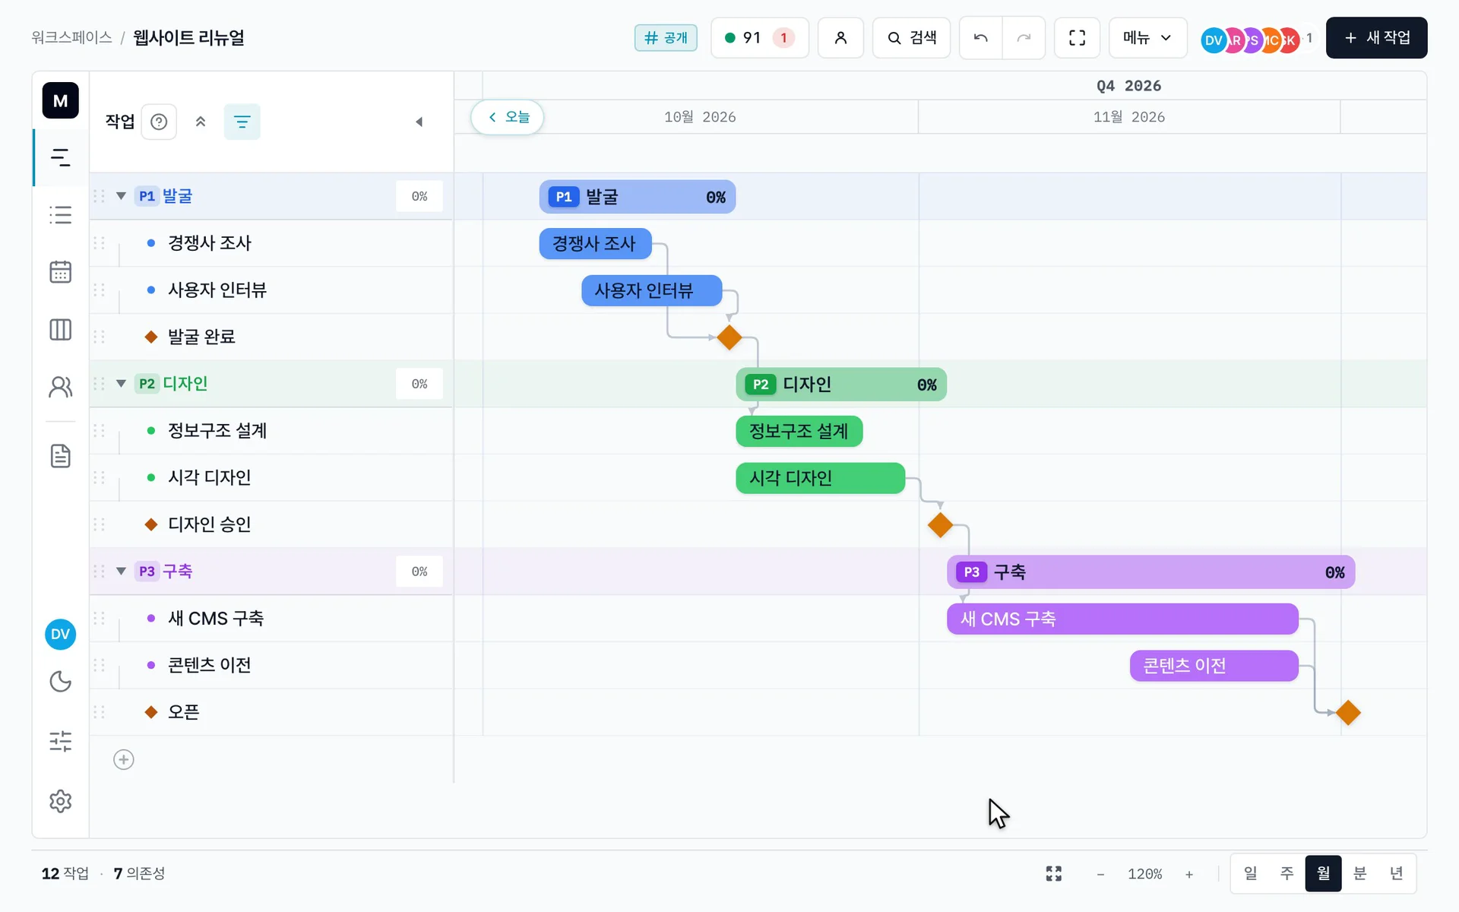The height and width of the screenshot is (912, 1459).
Task: Select the 디자인 승인 milestone diamond
Action: [x=940, y=524]
